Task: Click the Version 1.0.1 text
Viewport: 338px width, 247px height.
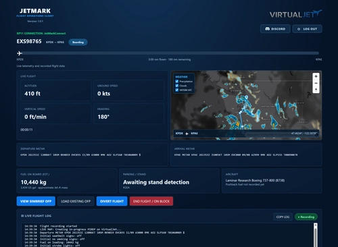Action: point(35,21)
